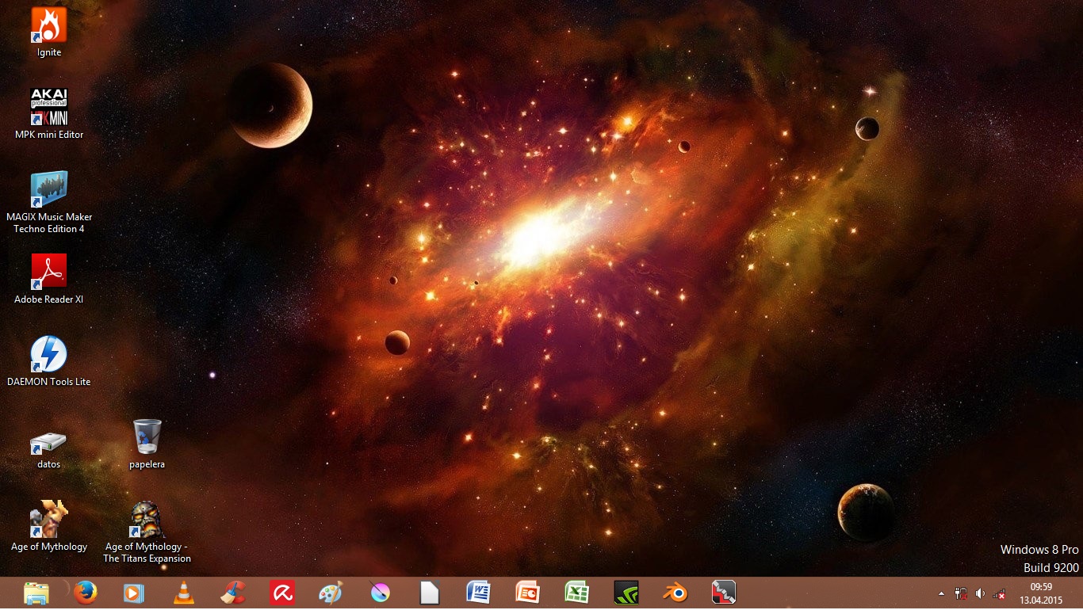Open Avira antivirus from the taskbar
This screenshot has width=1083, height=610.
click(x=282, y=593)
